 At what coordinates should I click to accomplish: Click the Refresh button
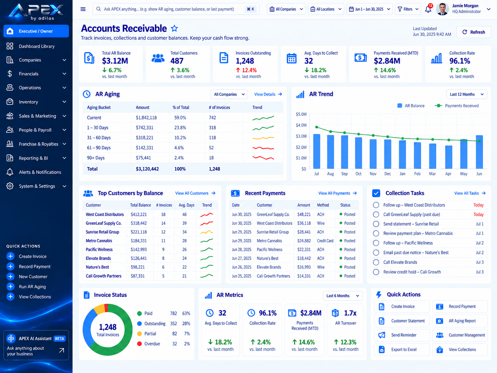point(474,32)
